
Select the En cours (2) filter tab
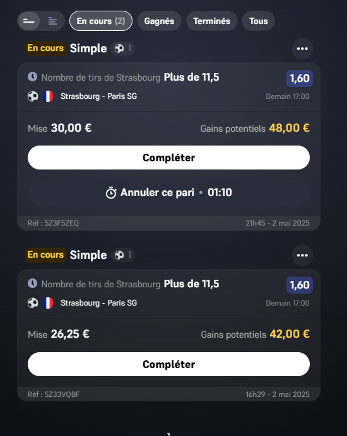(x=101, y=21)
